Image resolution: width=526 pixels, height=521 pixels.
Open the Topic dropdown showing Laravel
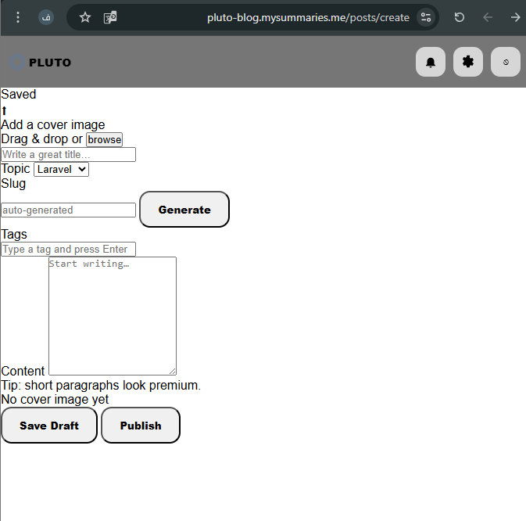[x=61, y=169]
